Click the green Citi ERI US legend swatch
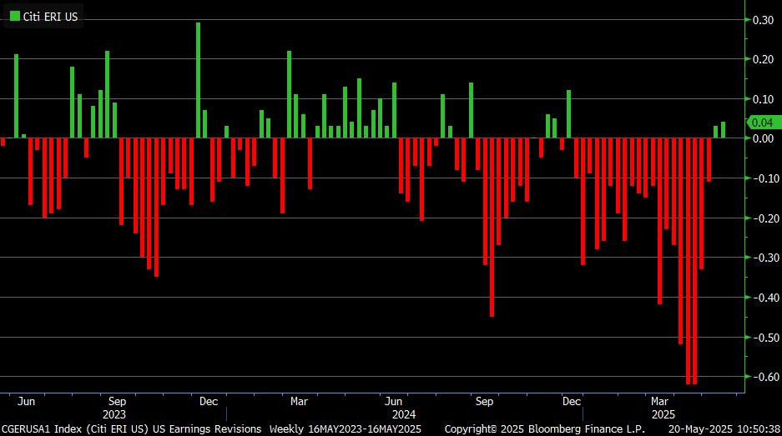 (15, 17)
